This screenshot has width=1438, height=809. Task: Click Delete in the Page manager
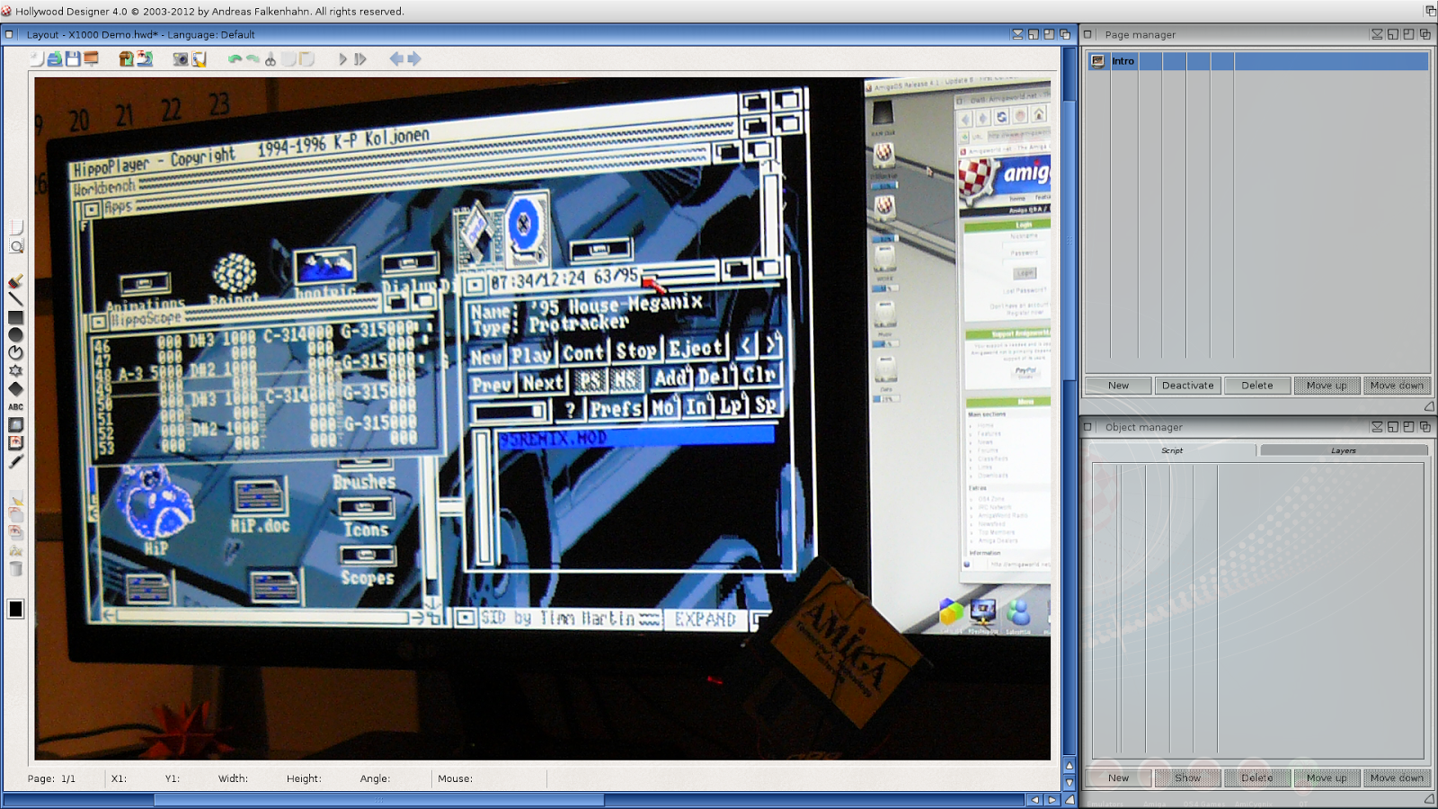point(1257,386)
